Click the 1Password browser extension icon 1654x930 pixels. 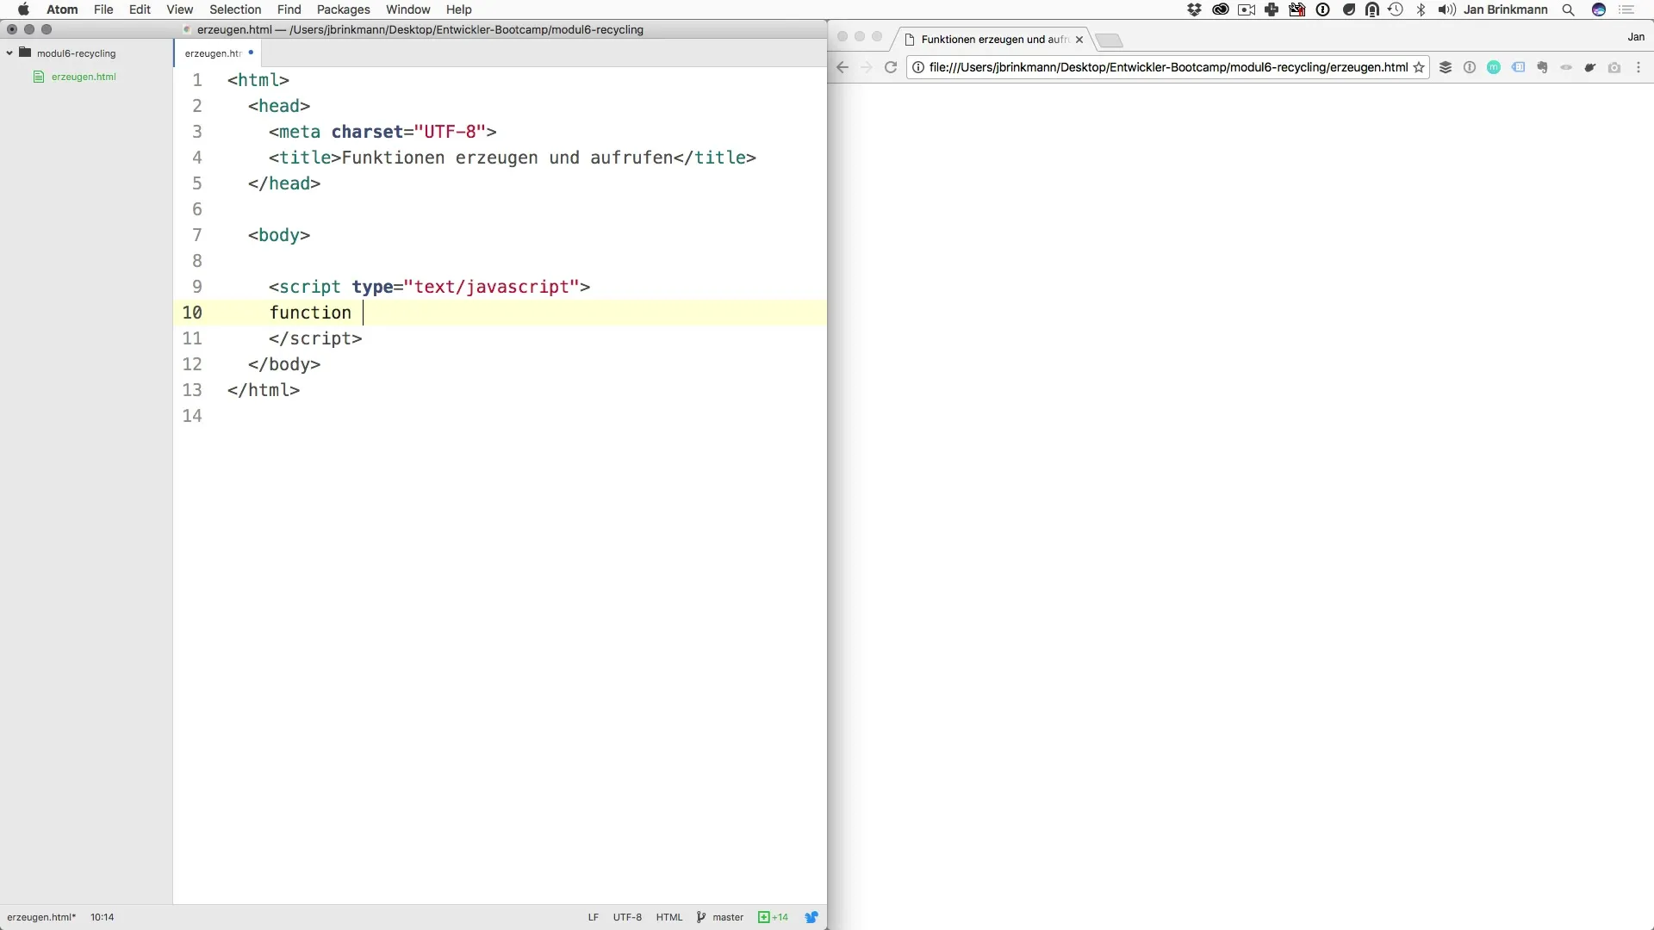(x=1470, y=67)
